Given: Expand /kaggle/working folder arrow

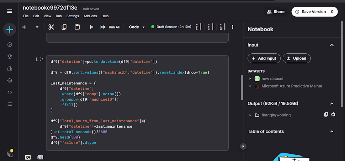Looking at the screenshot, I should point(250,115).
